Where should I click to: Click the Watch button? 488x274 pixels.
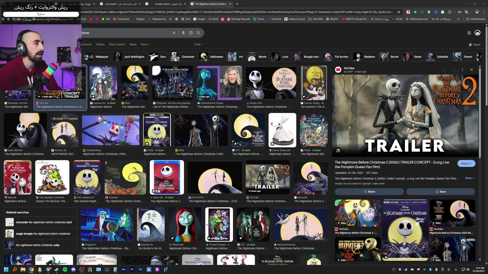[x=466, y=163]
